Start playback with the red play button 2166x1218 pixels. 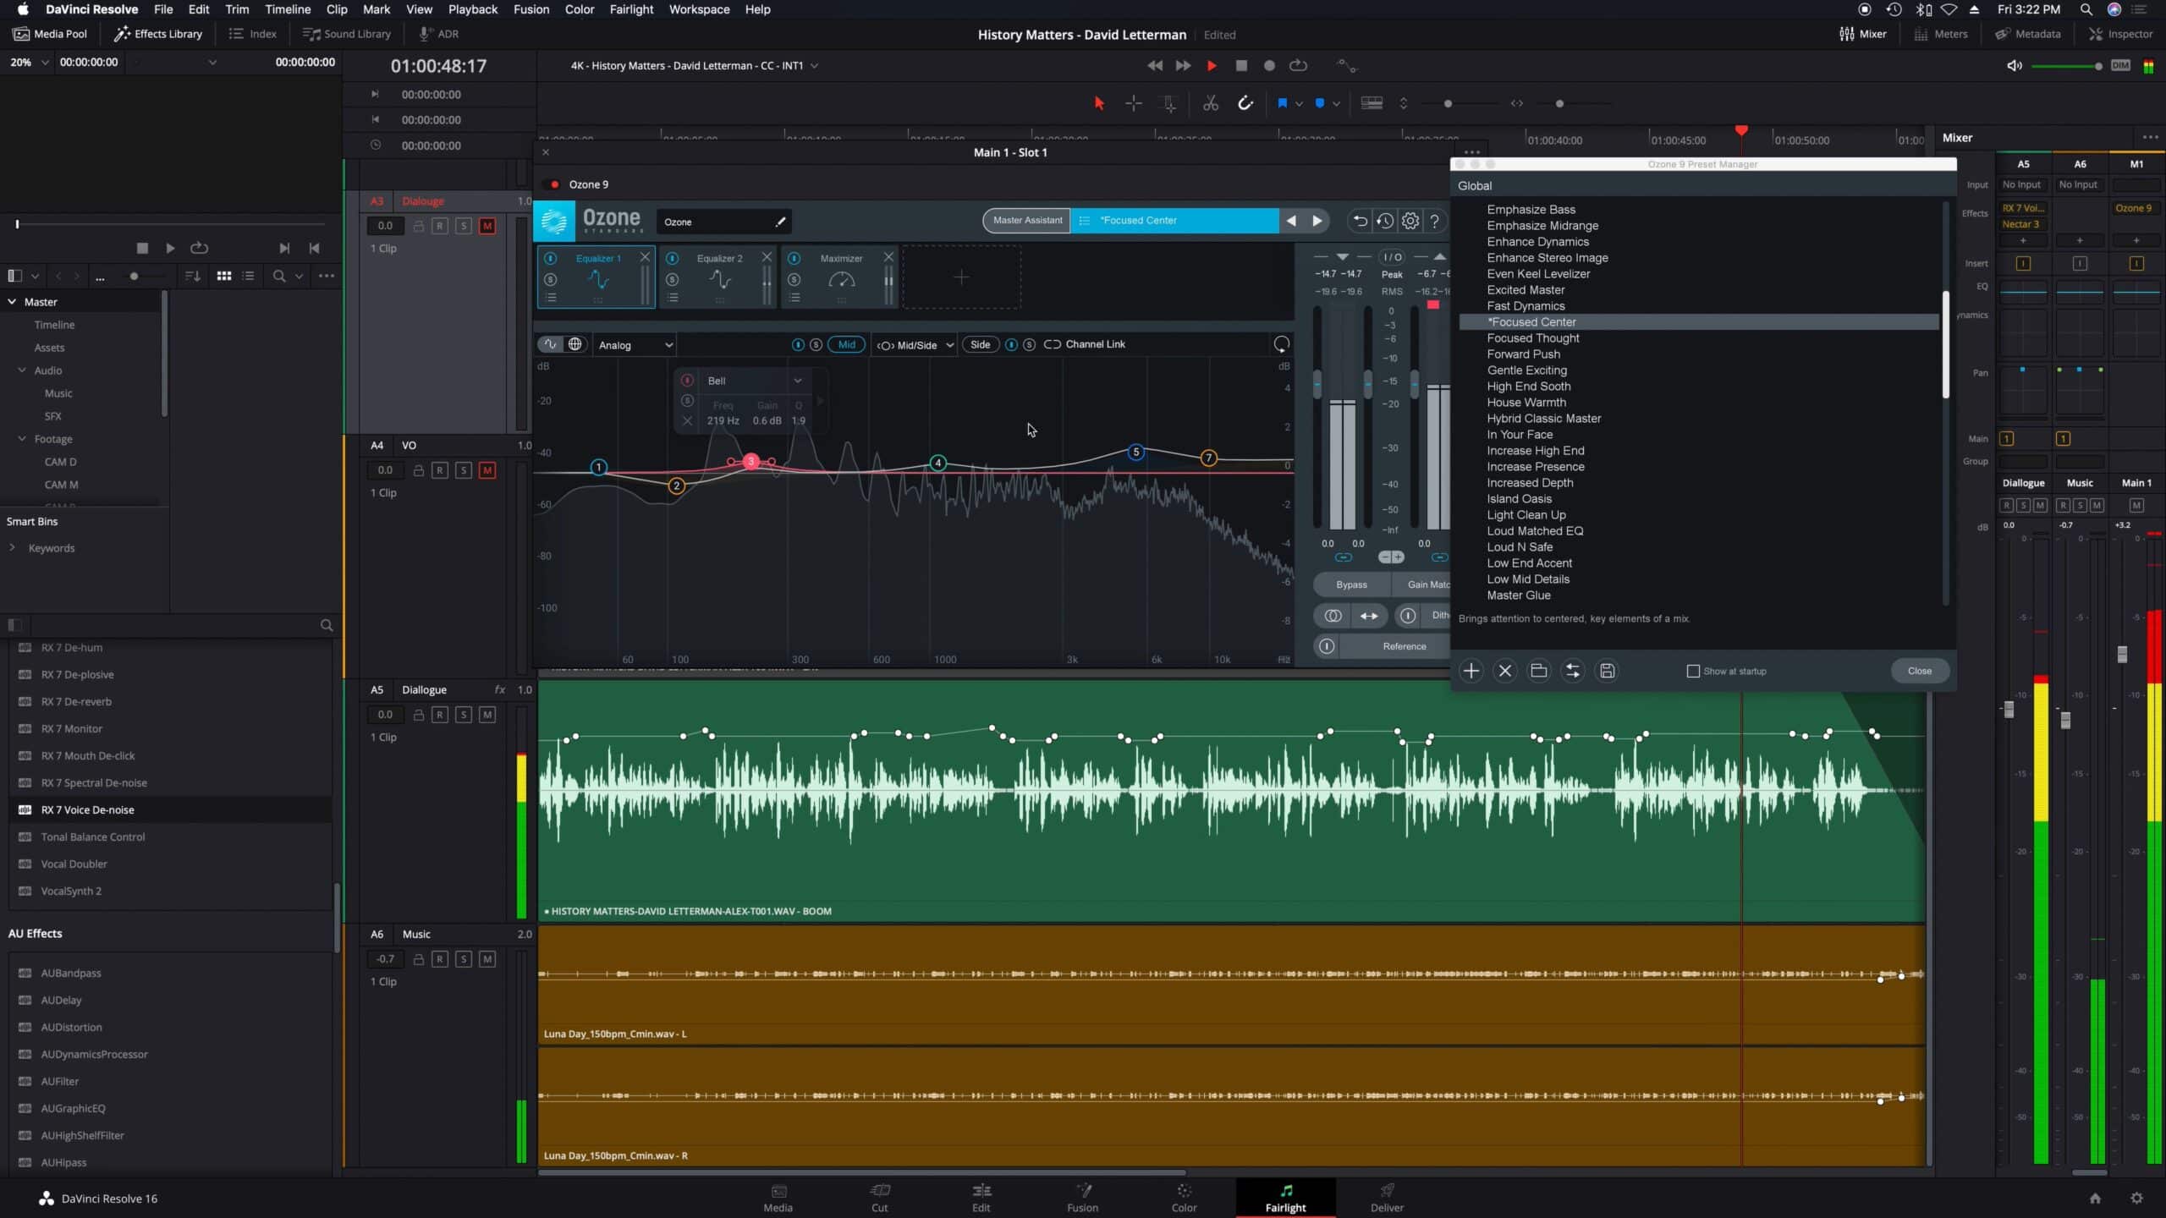pos(1212,66)
